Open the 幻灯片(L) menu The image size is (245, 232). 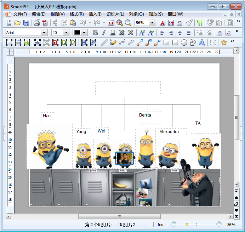[x=115, y=14]
